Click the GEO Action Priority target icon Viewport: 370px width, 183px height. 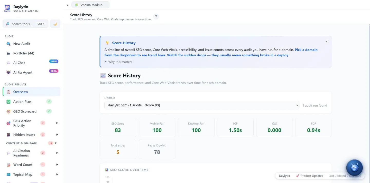[x=8, y=123]
